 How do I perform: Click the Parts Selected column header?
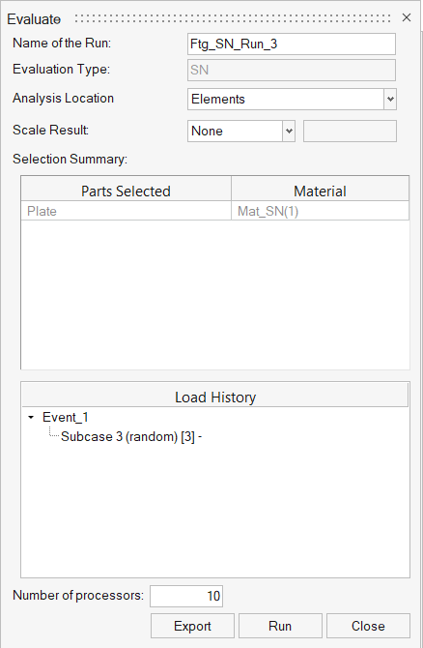point(126,191)
